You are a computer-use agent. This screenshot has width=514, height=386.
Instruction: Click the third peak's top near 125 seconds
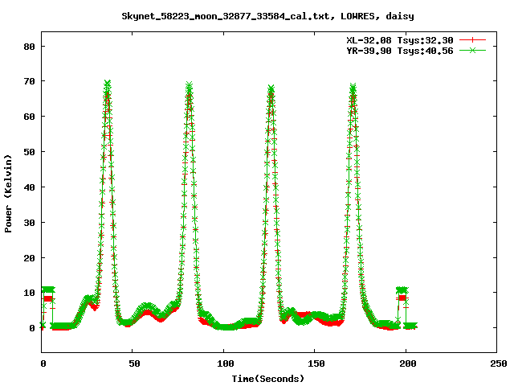271,88
